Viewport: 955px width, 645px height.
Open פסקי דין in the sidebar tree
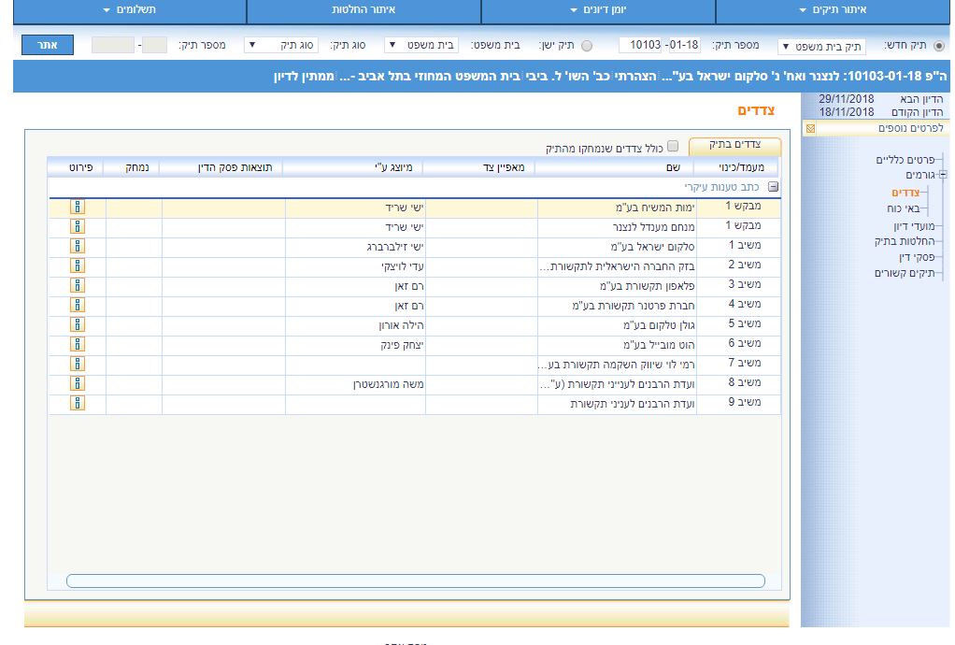pos(917,258)
